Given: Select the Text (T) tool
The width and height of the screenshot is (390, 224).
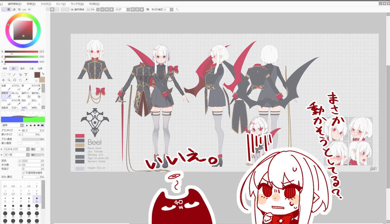Looking at the screenshot, I should pyautogui.click(x=26, y=75).
